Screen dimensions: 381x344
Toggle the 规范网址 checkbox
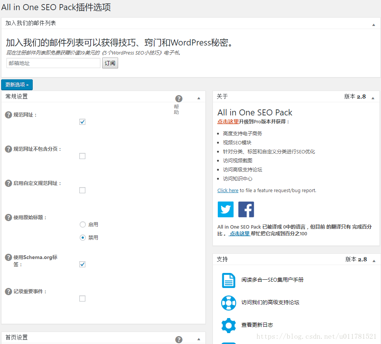(82, 122)
